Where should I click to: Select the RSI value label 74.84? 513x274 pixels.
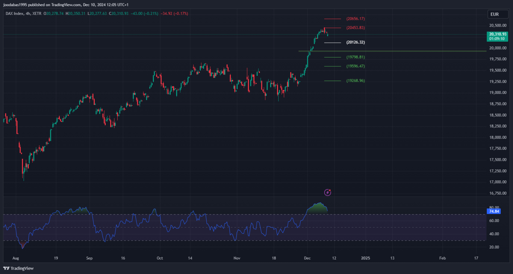pyautogui.click(x=495, y=211)
